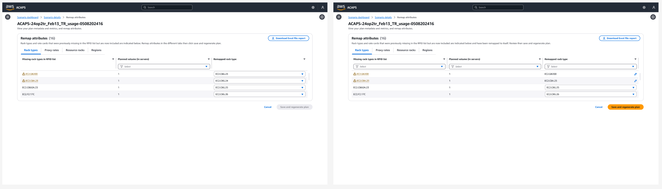Click warning icon beside EC2.GB200, right screen

point(354,74)
